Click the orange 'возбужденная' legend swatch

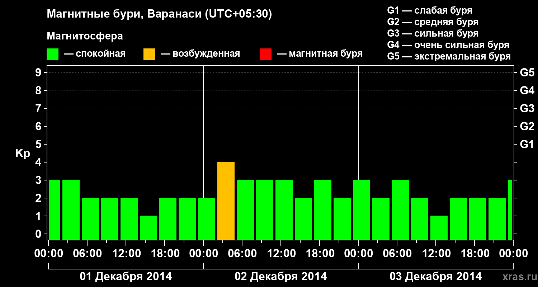[149, 54]
